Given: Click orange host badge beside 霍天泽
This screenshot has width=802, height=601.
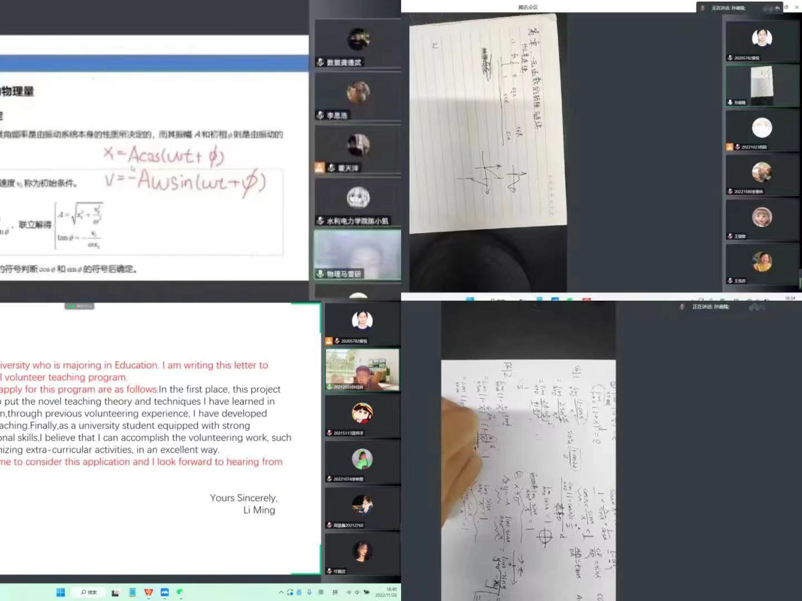Looking at the screenshot, I should pos(320,168).
